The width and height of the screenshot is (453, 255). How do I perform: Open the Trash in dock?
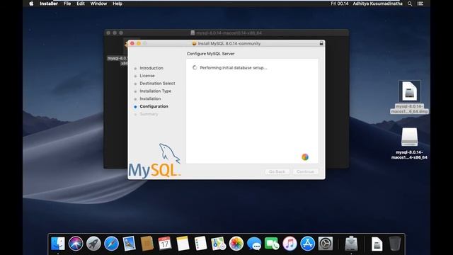(395, 244)
